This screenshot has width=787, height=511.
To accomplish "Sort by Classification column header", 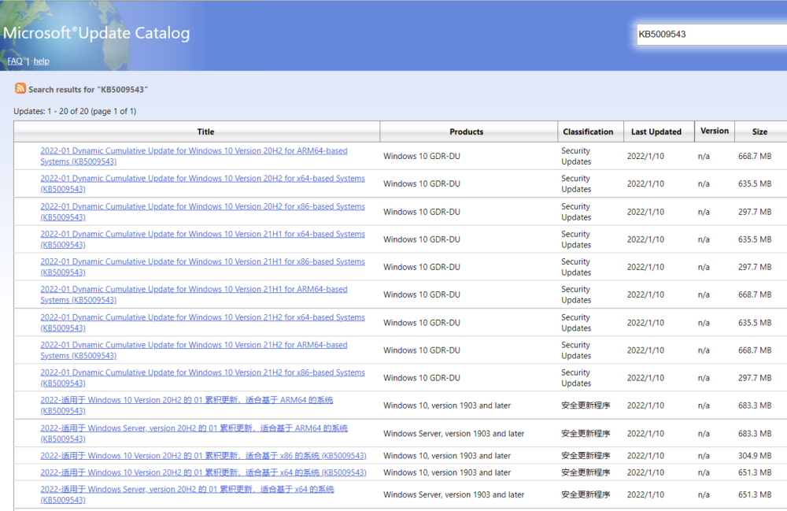I will click(x=588, y=131).
